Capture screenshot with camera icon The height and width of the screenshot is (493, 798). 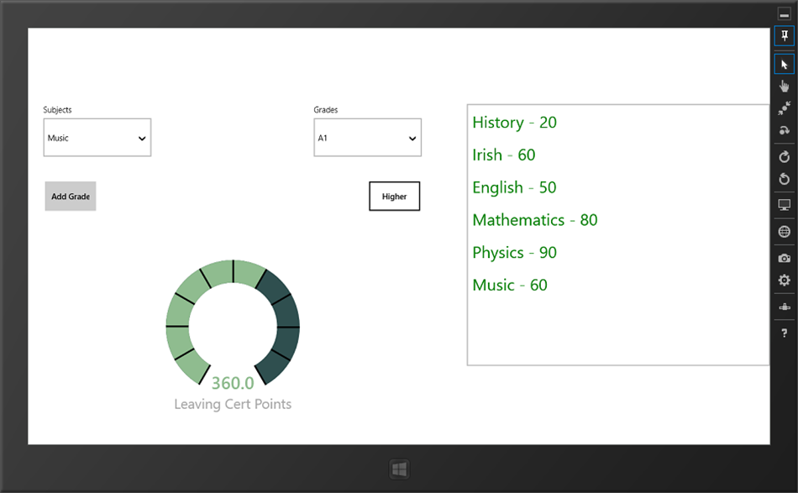(785, 259)
